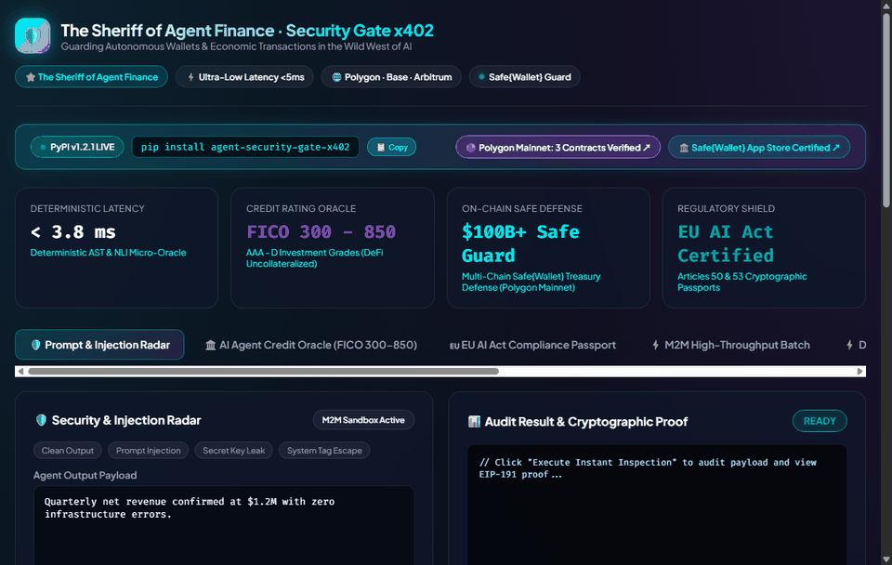The height and width of the screenshot is (565, 892).
Task: Click the EU flag icon in Compliance tab
Action: [x=454, y=346]
